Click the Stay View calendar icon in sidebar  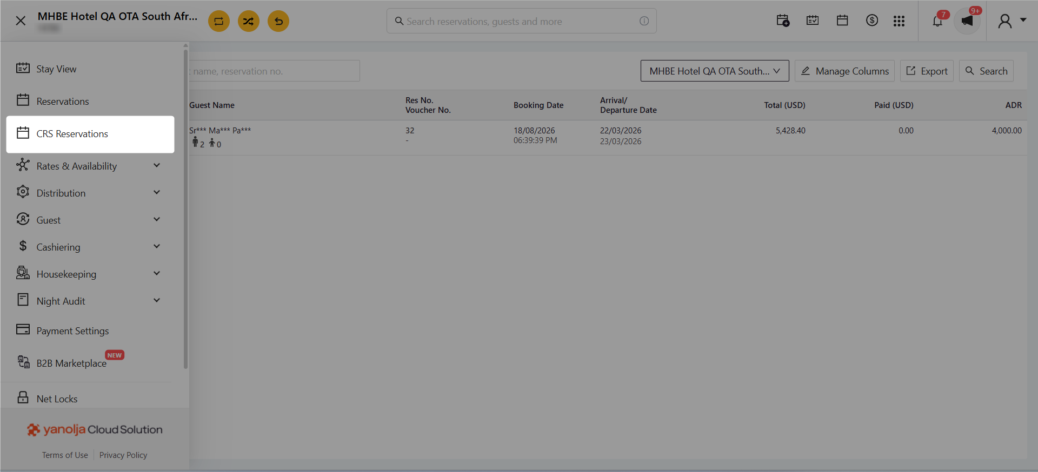tap(23, 68)
